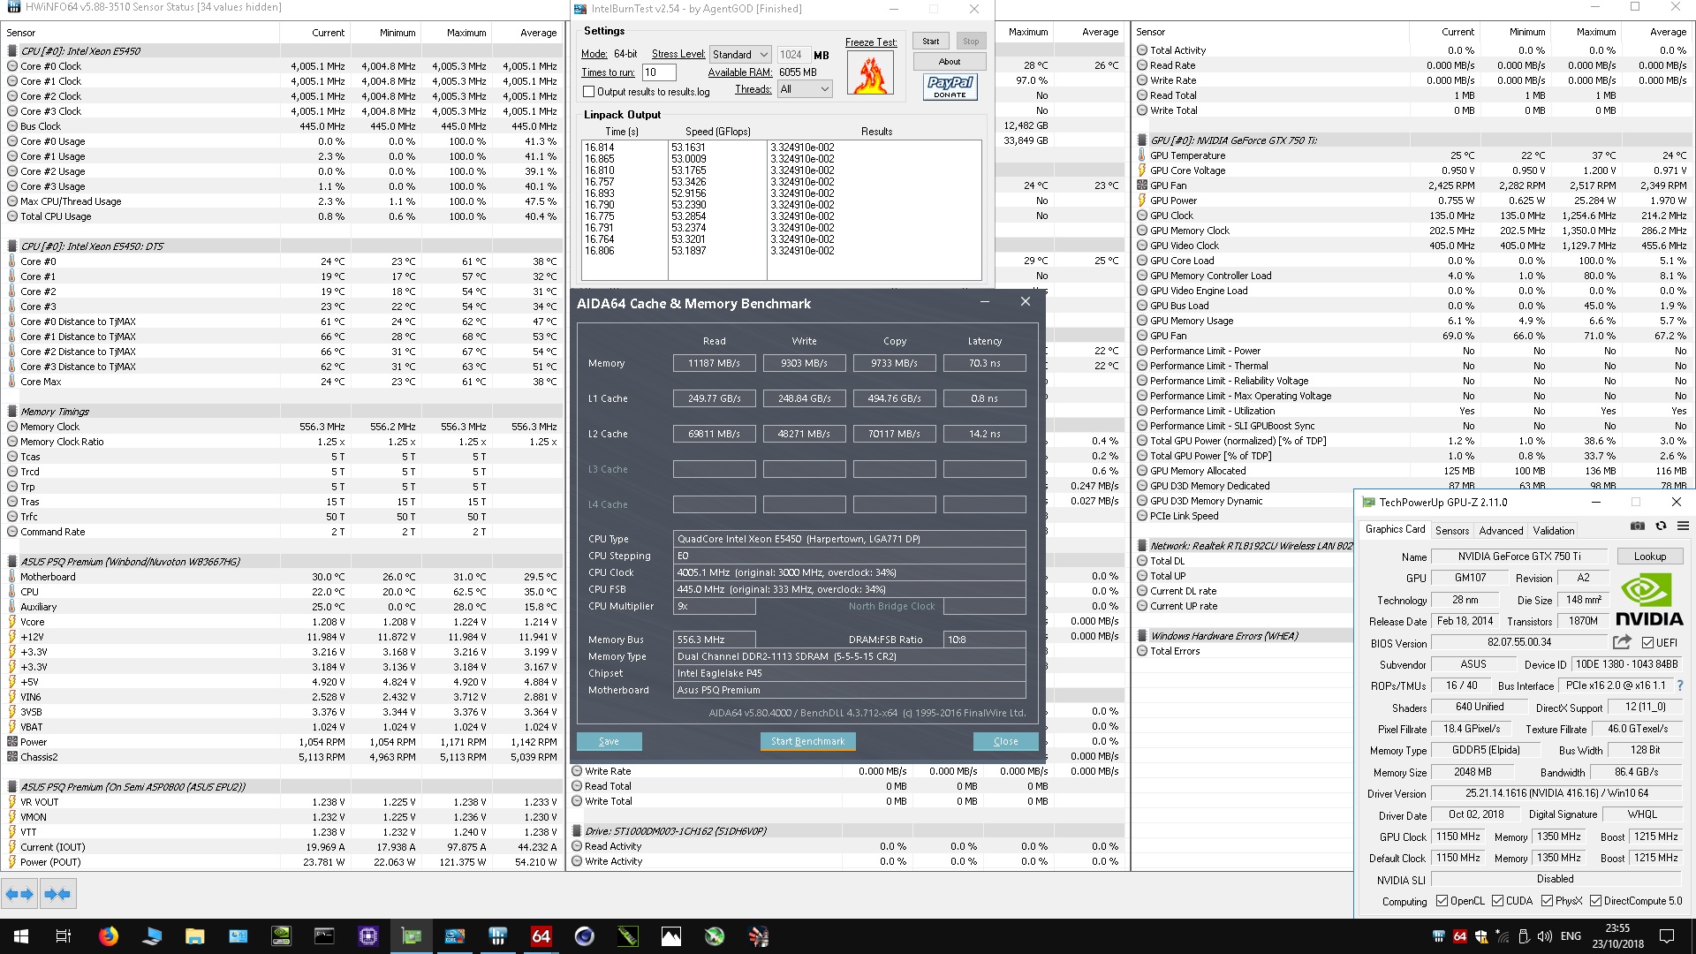This screenshot has height=954, width=1696.
Task: Click the Times to run input field
Action: 658,72
